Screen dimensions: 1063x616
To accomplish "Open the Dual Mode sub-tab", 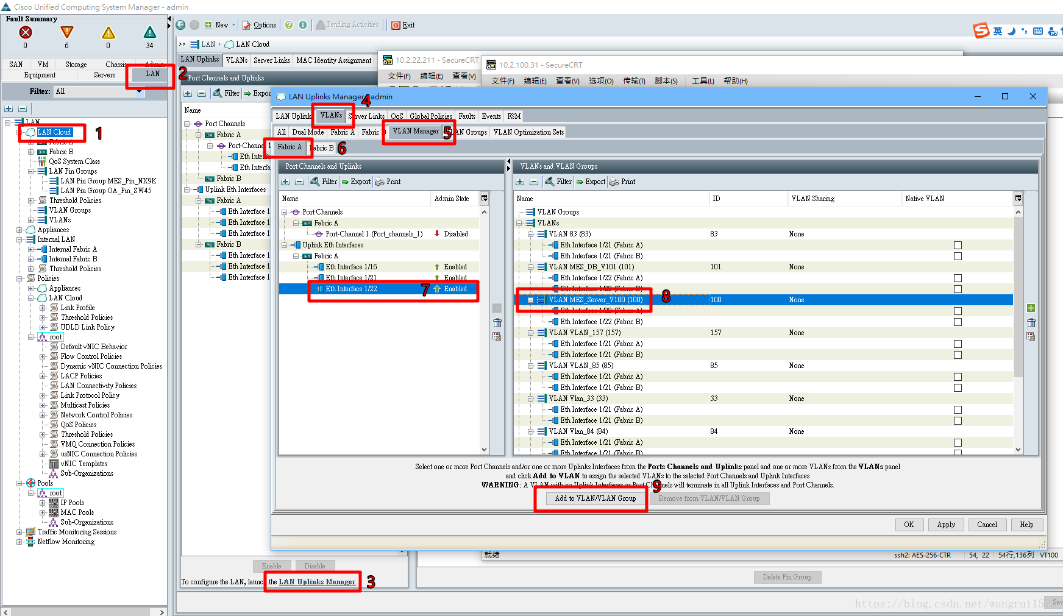I will [x=308, y=132].
